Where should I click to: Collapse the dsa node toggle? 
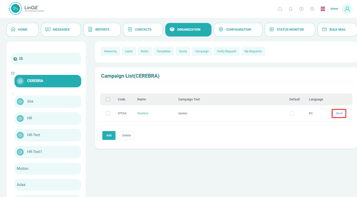tap(20, 101)
